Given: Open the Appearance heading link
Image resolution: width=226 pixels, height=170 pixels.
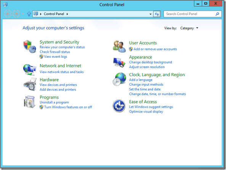Looking at the screenshot, I should [x=141, y=57].
